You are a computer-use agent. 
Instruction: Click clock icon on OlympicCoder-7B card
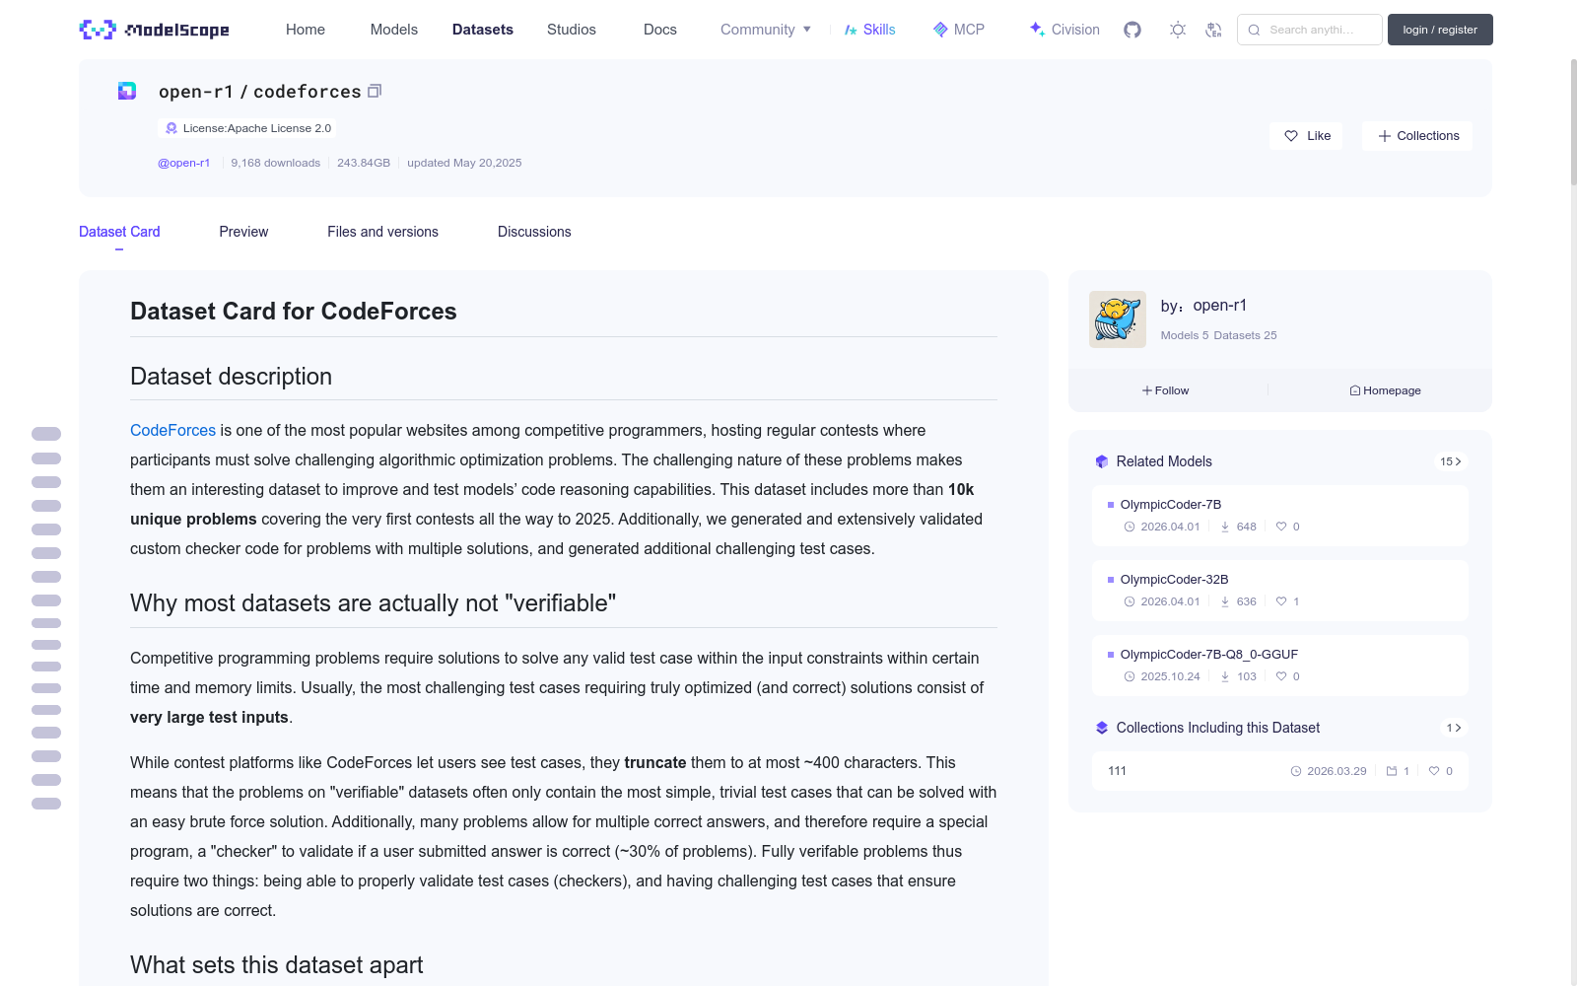coord(1130,527)
